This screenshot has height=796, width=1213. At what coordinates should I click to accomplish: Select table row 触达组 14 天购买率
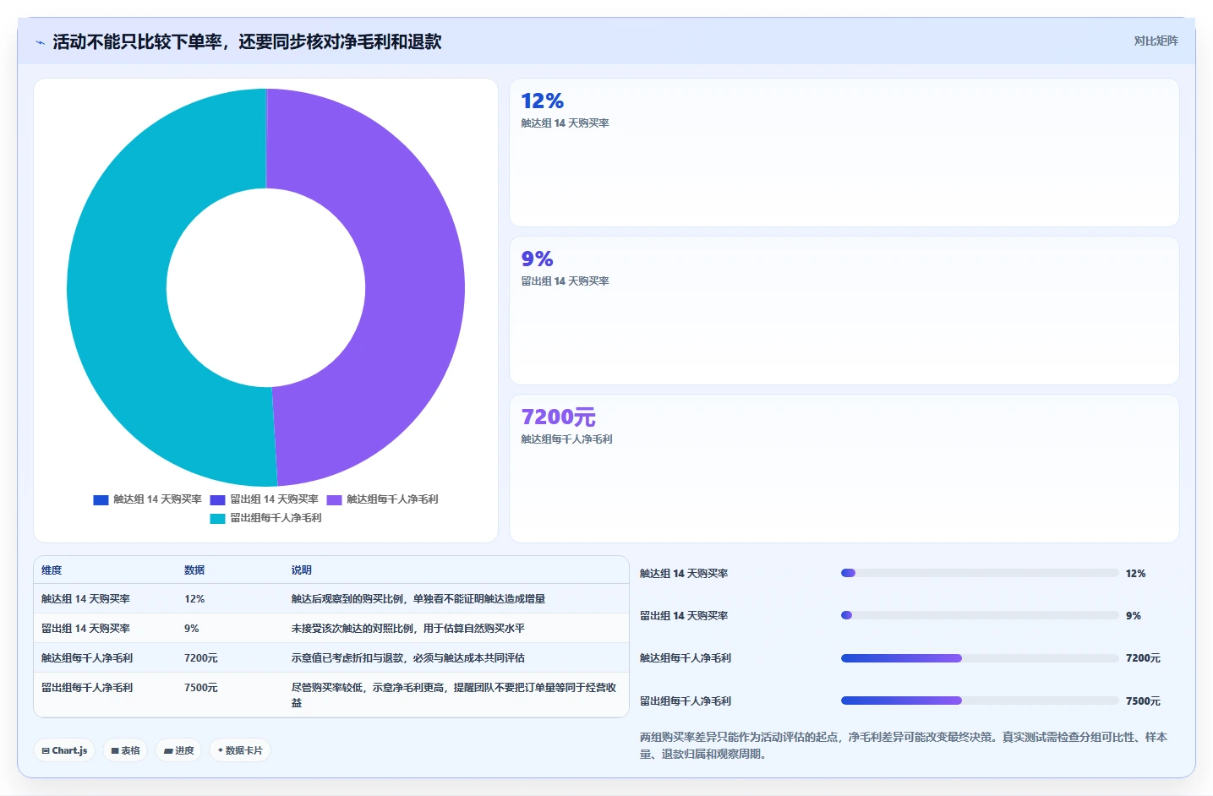click(x=331, y=598)
